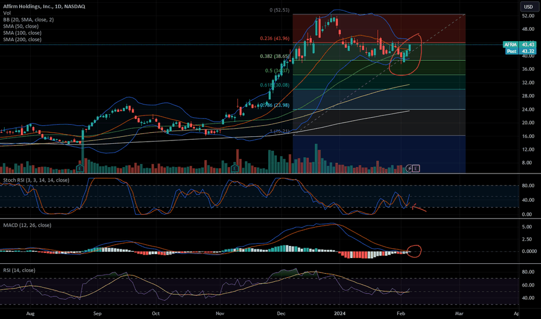
Task: Select the SMA (50, close) legend
Action: [21, 26]
